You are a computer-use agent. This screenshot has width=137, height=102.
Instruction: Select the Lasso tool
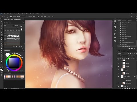pos(2,26)
